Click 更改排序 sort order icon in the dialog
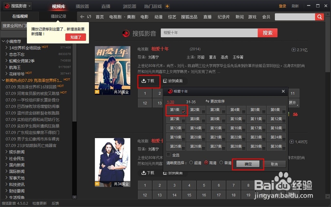331x207 pixels. [207, 101]
